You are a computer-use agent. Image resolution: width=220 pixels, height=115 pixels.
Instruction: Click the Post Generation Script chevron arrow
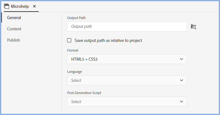(182, 102)
